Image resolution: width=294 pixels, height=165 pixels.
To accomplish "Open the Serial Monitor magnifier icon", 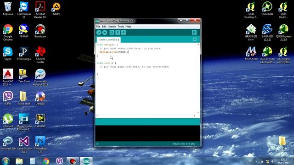I will [x=194, y=33].
